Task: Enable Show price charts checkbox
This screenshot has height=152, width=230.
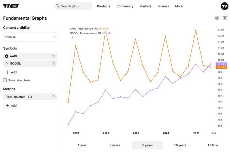Action: 5,80
